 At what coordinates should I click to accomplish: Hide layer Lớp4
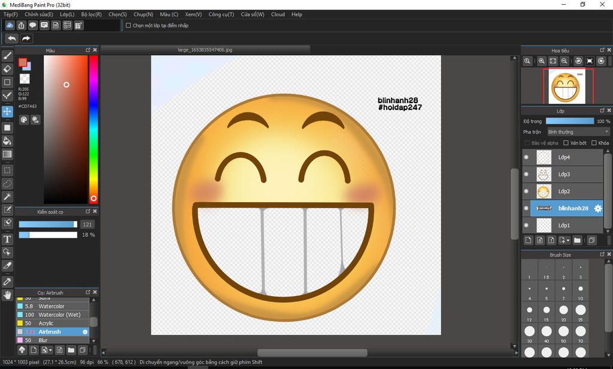pyautogui.click(x=526, y=157)
